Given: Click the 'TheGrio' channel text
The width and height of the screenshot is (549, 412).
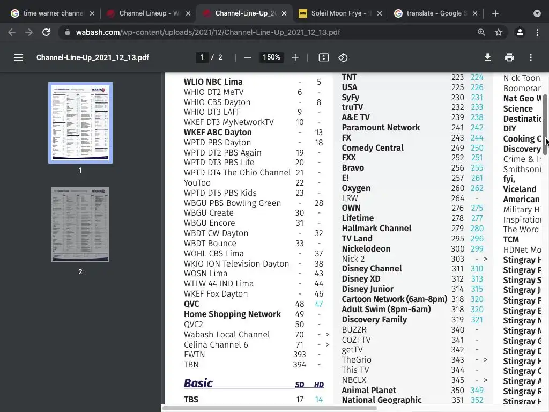Looking at the screenshot, I should coord(357,360).
